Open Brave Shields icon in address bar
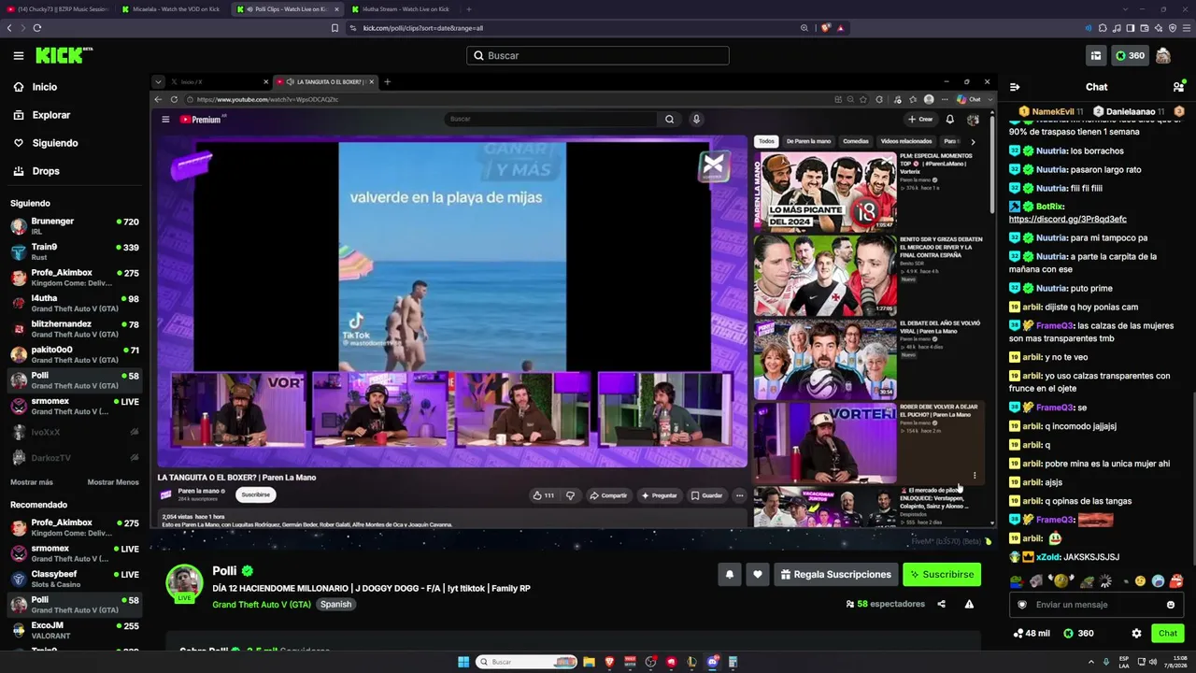Image resolution: width=1196 pixels, height=673 pixels. point(826,28)
